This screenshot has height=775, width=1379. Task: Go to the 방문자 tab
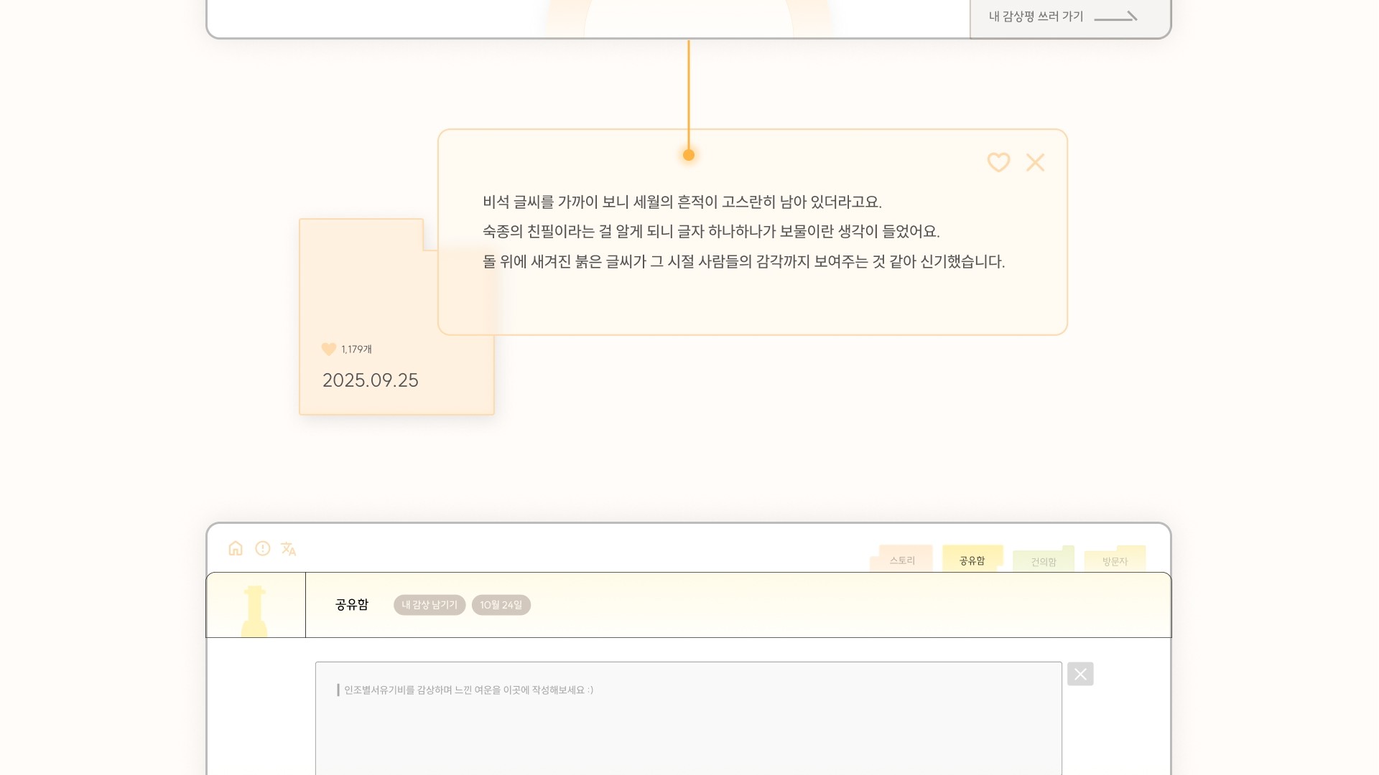tap(1115, 561)
